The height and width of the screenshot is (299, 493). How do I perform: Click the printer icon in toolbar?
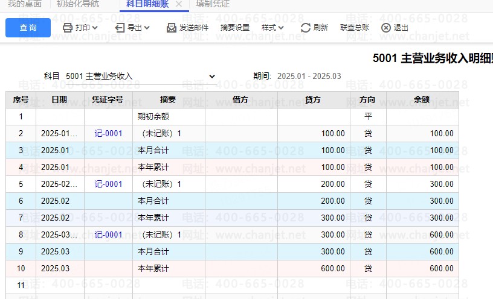(x=68, y=28)
